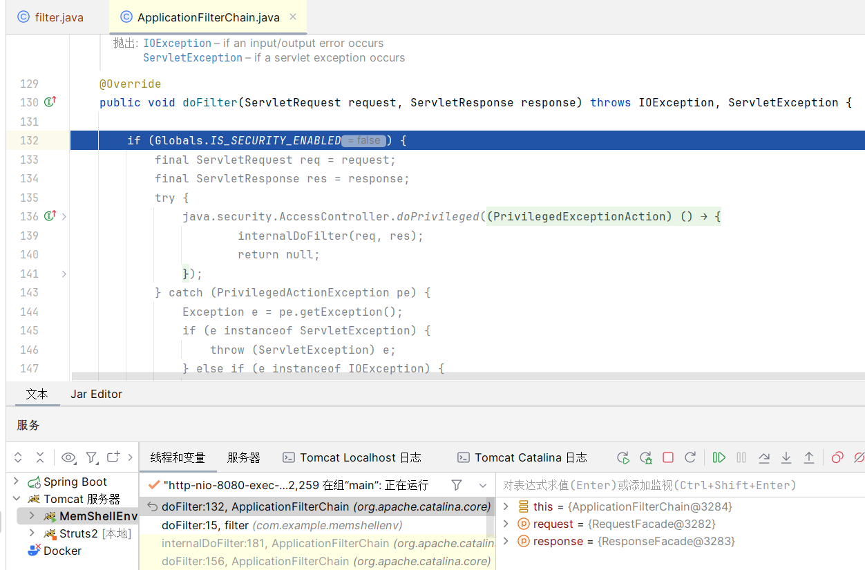This screenshot has height=570, width=865.
Task: Open the thread selector dropdown arrow
Action: coord(483,485)
